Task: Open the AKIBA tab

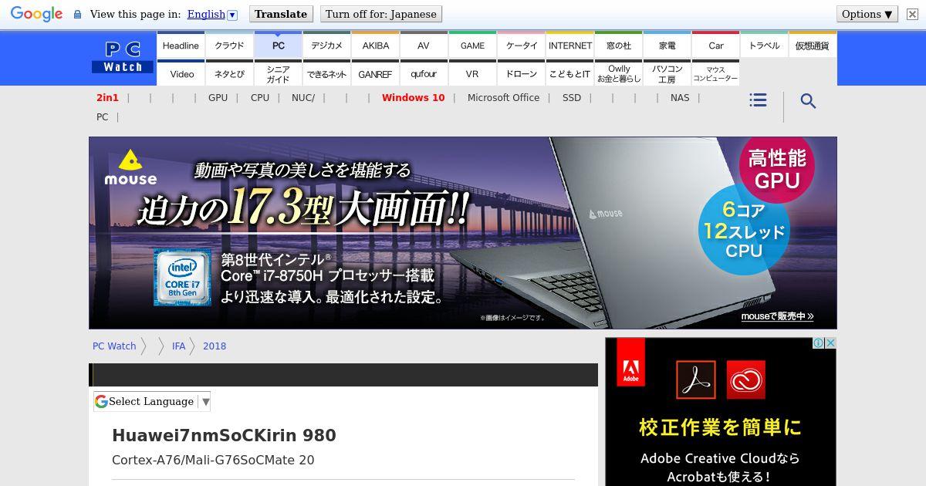Action: pyautogui.click(x=375, y=46)
